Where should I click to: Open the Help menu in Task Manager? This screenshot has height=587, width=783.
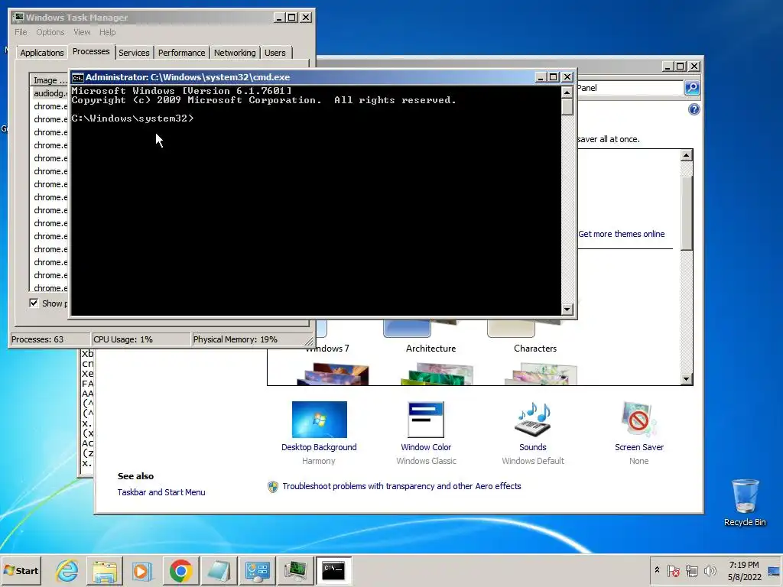point(107,32)
